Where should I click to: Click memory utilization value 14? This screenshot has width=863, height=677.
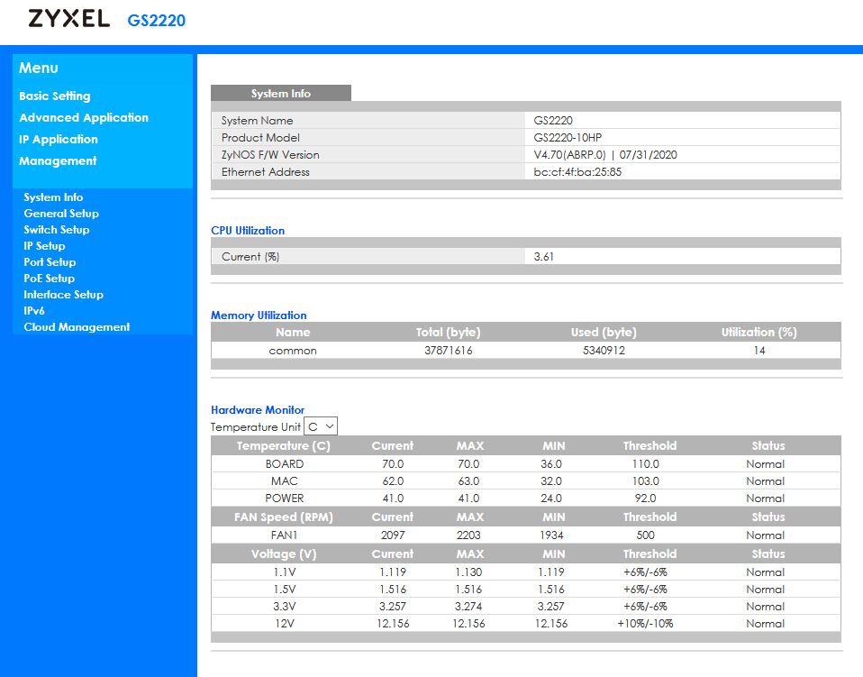(x=759, y=351)
